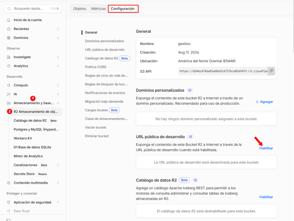Go to Eliminar bucket section

coord(97,136)
